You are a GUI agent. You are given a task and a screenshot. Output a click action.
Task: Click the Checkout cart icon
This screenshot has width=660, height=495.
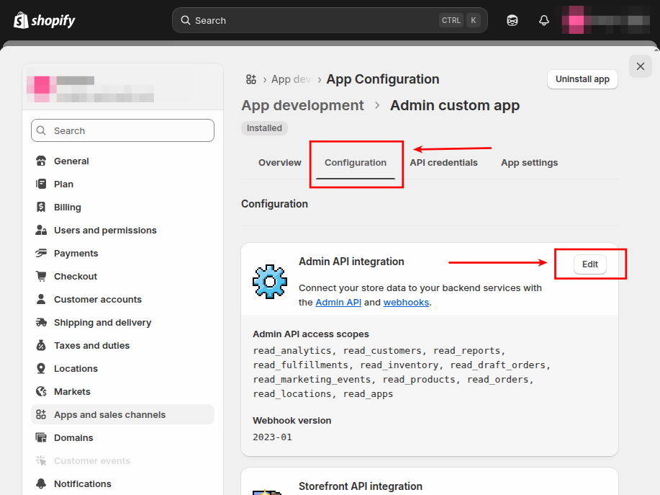41,277
